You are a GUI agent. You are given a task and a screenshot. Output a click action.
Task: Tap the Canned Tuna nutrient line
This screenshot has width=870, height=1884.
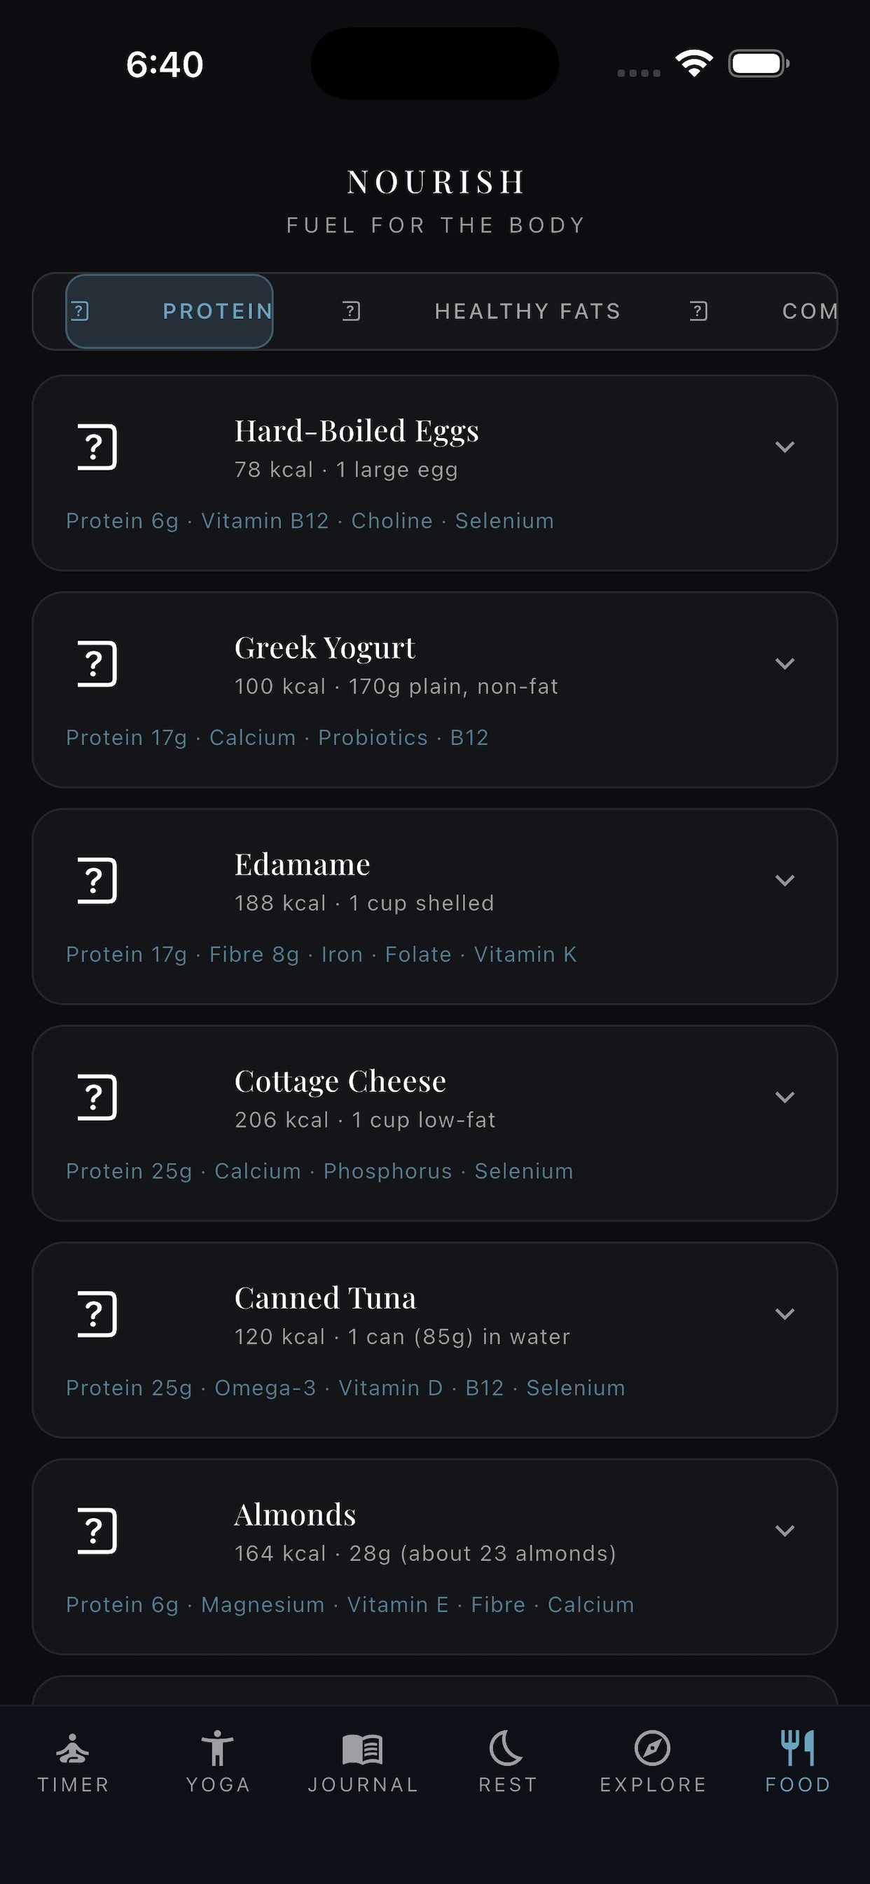click(345, 1387)
